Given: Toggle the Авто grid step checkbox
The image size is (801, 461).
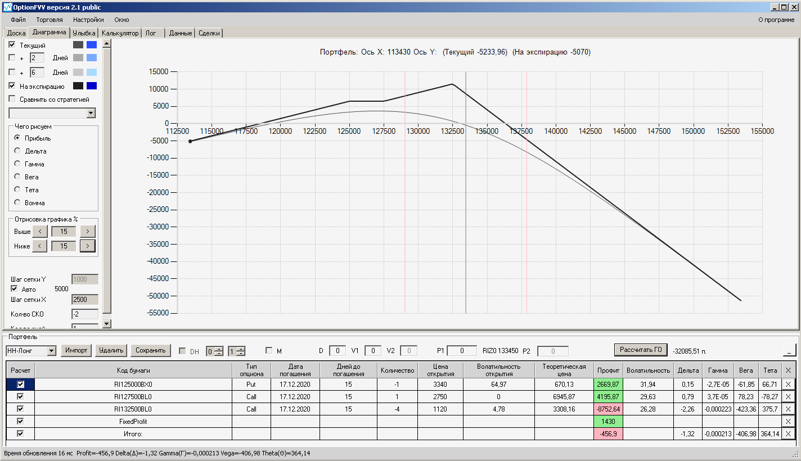Looking at the screenshot, I should pyautogui.click(x=14, y=289).
